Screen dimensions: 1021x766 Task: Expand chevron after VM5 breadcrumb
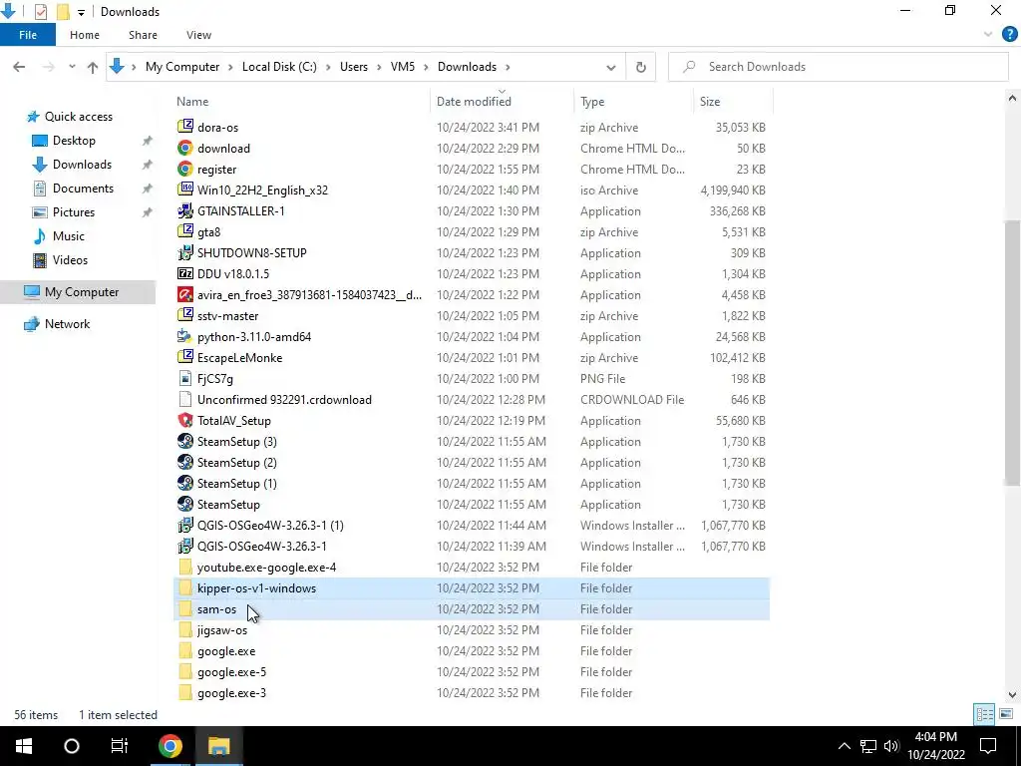(427, 67)
